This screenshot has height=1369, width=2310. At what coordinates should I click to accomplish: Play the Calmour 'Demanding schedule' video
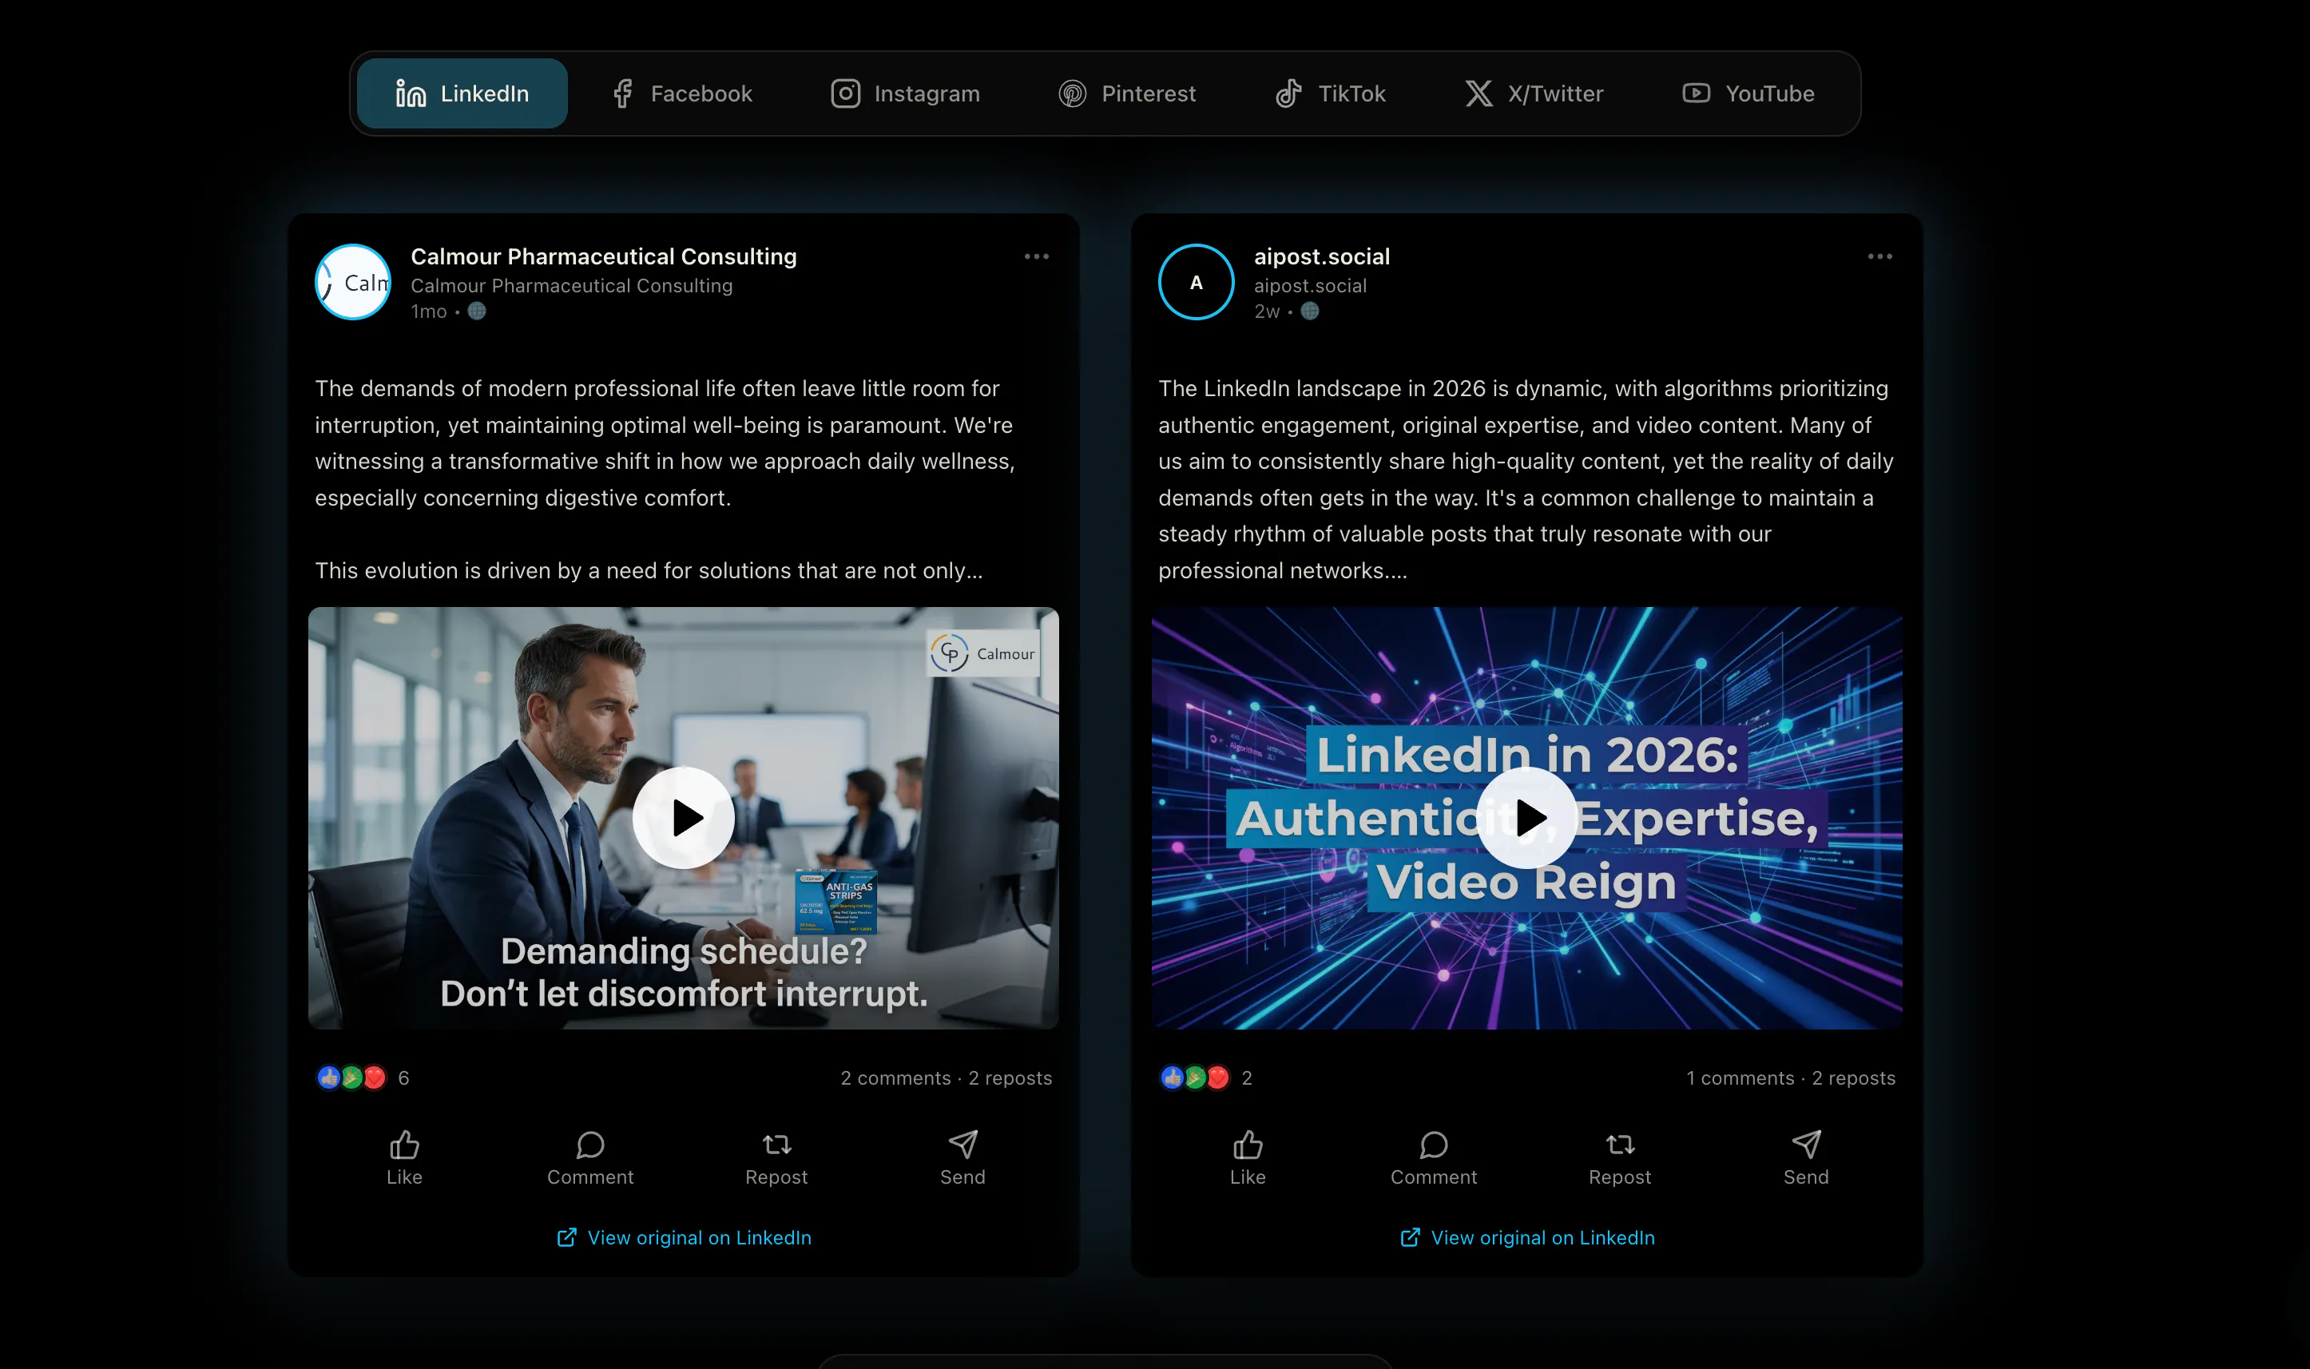[684, 817]
